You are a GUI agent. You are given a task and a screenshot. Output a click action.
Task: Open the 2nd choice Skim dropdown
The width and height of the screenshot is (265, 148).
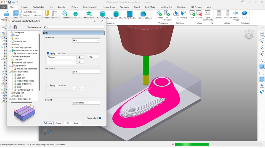[x=86, y=72]
